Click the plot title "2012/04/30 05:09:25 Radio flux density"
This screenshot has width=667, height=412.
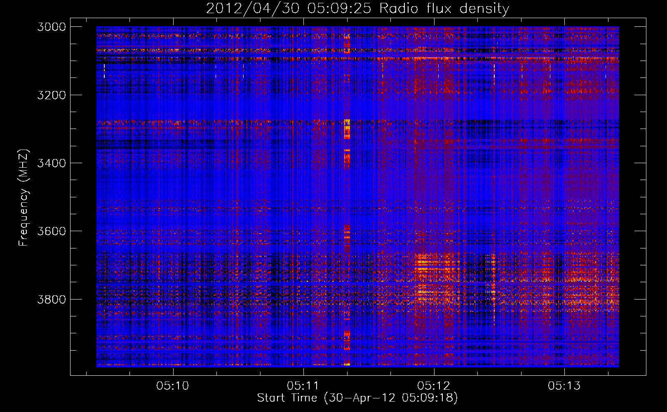point(357,9)
